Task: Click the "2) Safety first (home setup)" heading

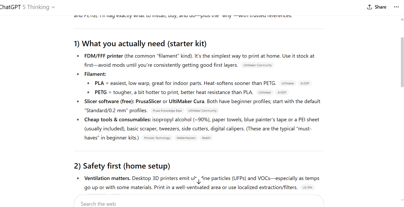Action: [122, 166]
